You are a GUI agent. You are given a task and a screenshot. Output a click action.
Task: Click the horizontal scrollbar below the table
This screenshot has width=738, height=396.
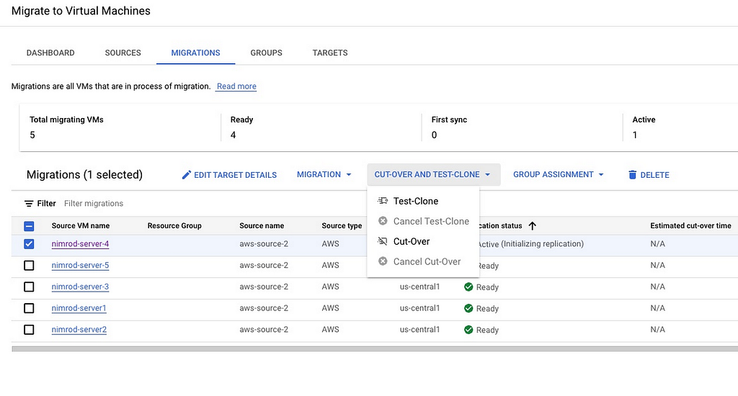375,348
